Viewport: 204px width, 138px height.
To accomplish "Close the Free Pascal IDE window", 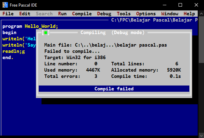I will [x=196, y=5].
